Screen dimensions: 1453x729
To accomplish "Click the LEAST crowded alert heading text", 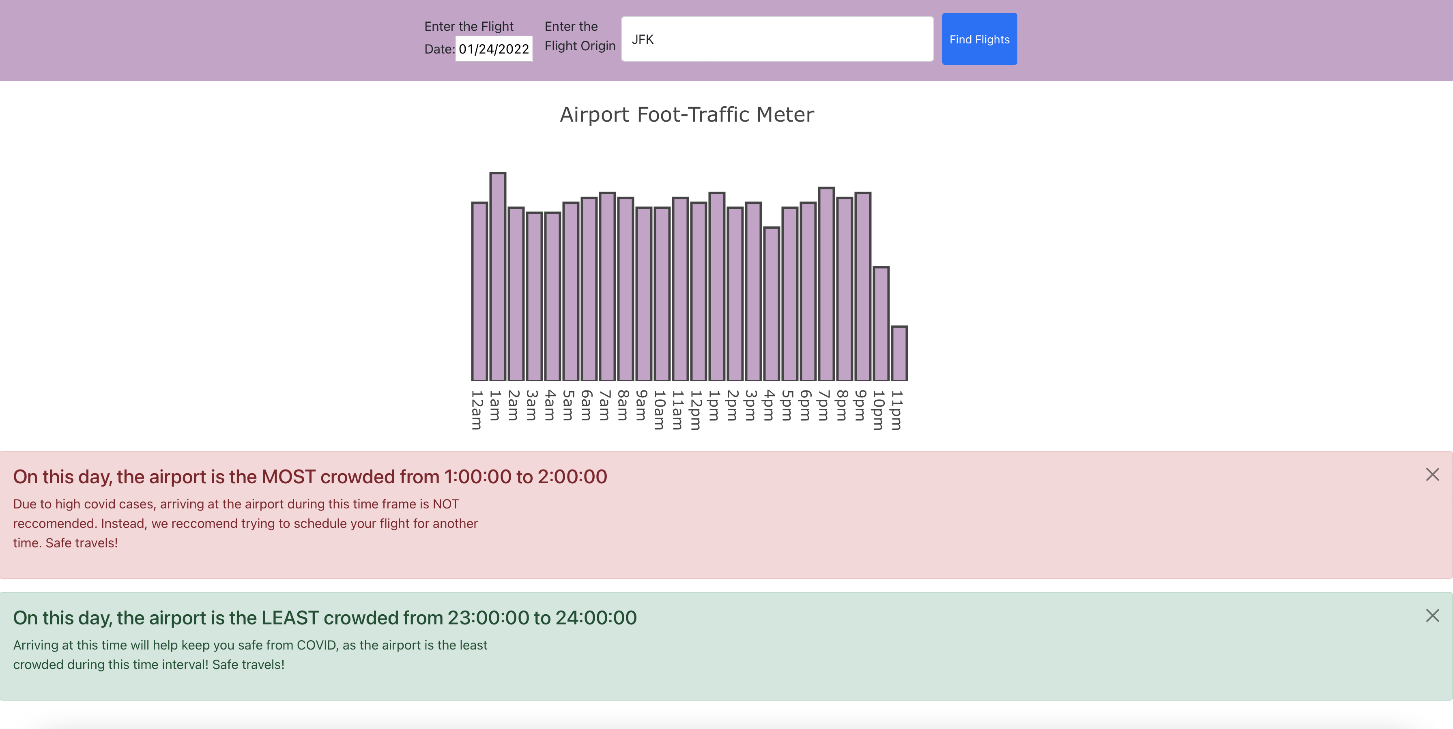I will tap(325, 618).
